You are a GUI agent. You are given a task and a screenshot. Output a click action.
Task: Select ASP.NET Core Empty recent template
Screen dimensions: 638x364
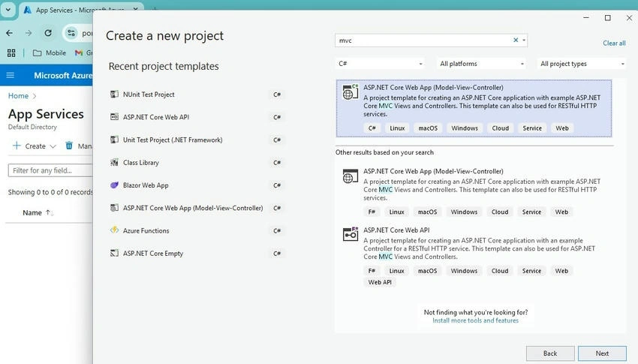[197, 254]
